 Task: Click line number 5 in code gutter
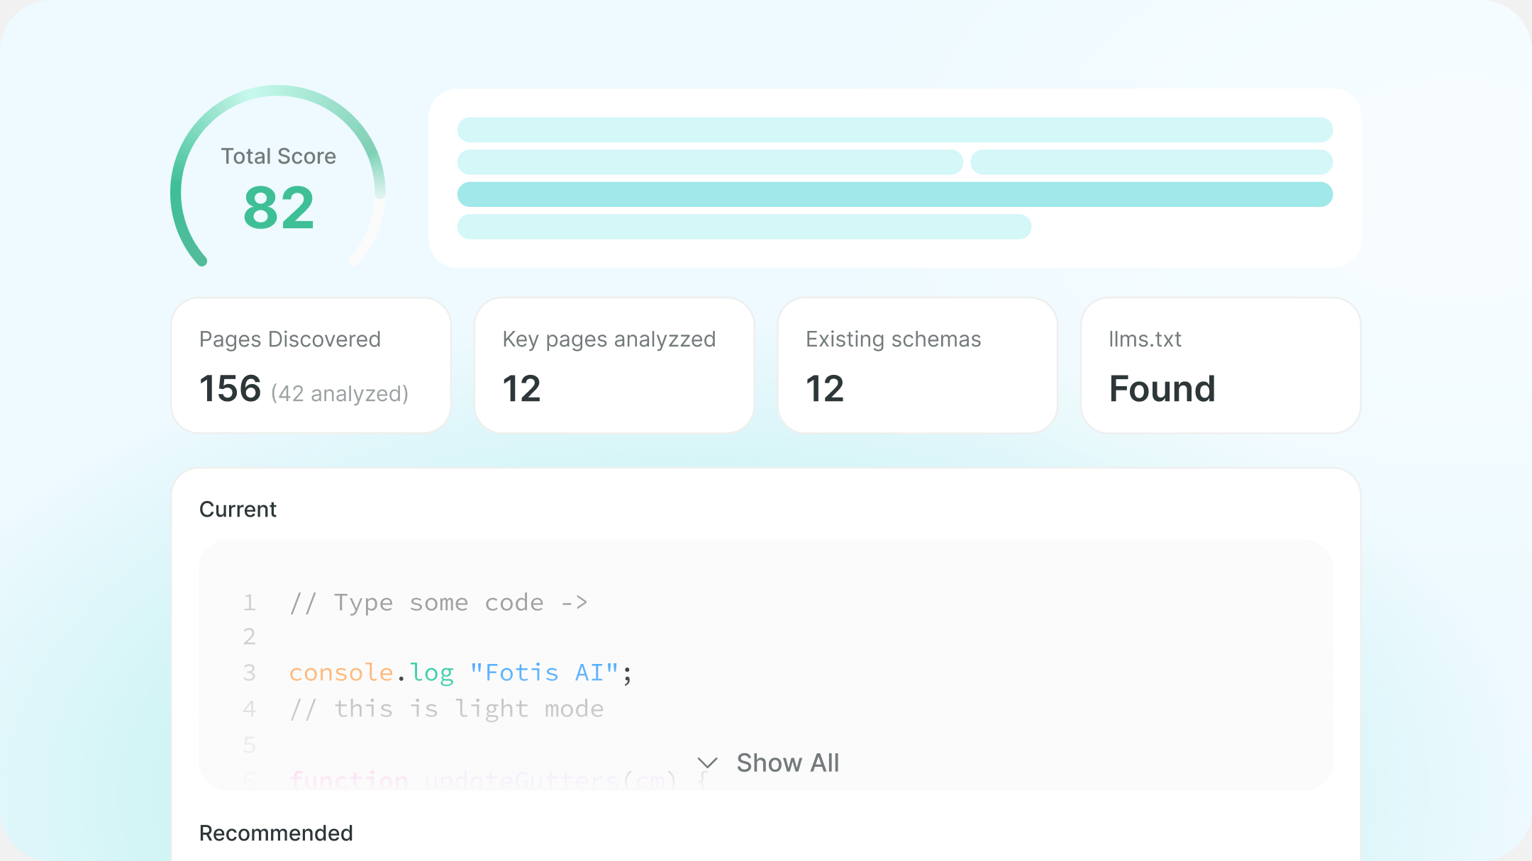(x=249, y=745)
